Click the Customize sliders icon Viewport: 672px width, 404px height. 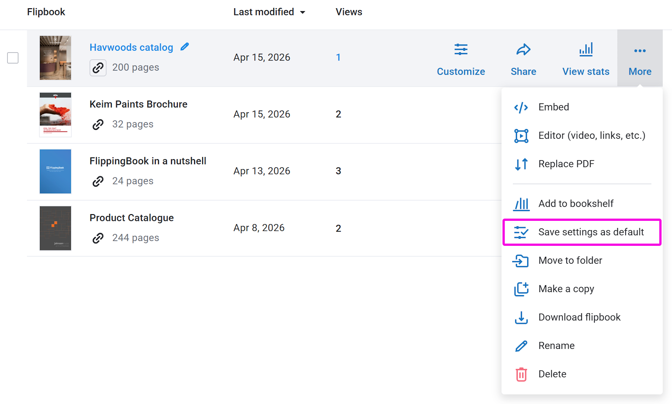point(461,50)
